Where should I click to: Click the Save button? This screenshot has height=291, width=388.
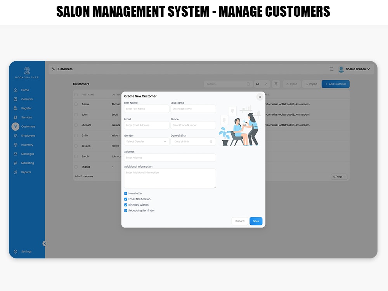[x=256, y=221]
